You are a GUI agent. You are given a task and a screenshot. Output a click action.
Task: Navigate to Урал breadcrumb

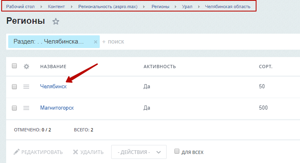[x=187, y=7]
